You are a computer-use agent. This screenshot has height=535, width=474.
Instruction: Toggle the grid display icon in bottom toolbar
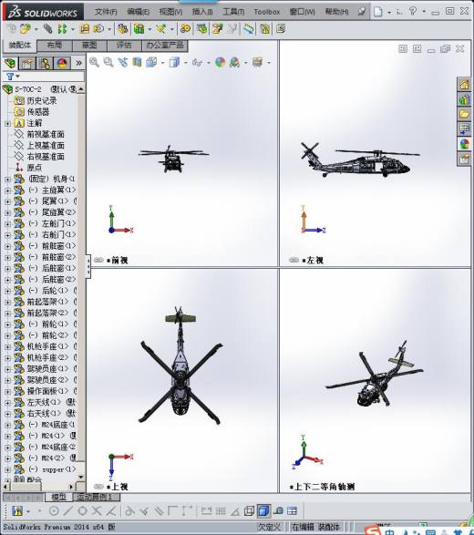coord(221,510)
